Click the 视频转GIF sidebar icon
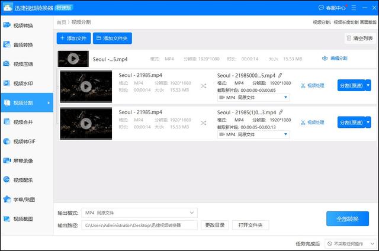This screenshot has height=251, width=379. click(7, 141)
